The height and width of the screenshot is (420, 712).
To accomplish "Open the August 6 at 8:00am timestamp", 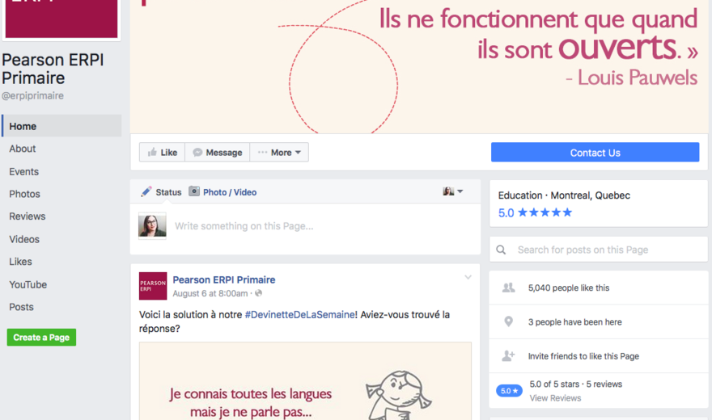I will (210, 293).
